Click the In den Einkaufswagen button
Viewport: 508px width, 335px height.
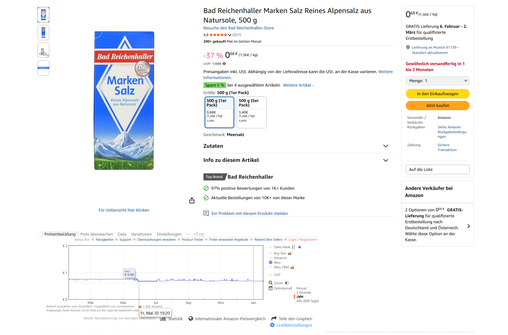coord(437,94)
